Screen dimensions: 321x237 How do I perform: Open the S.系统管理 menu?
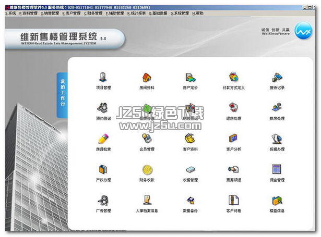click(x=180, y=13)
